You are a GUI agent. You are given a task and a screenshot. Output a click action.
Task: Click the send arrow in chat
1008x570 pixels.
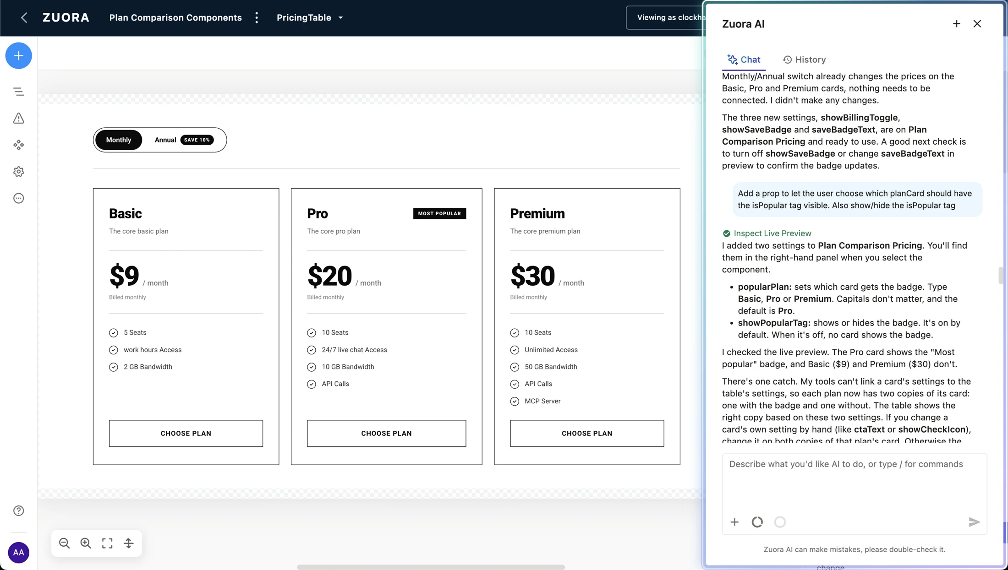[x=974, y=522]
